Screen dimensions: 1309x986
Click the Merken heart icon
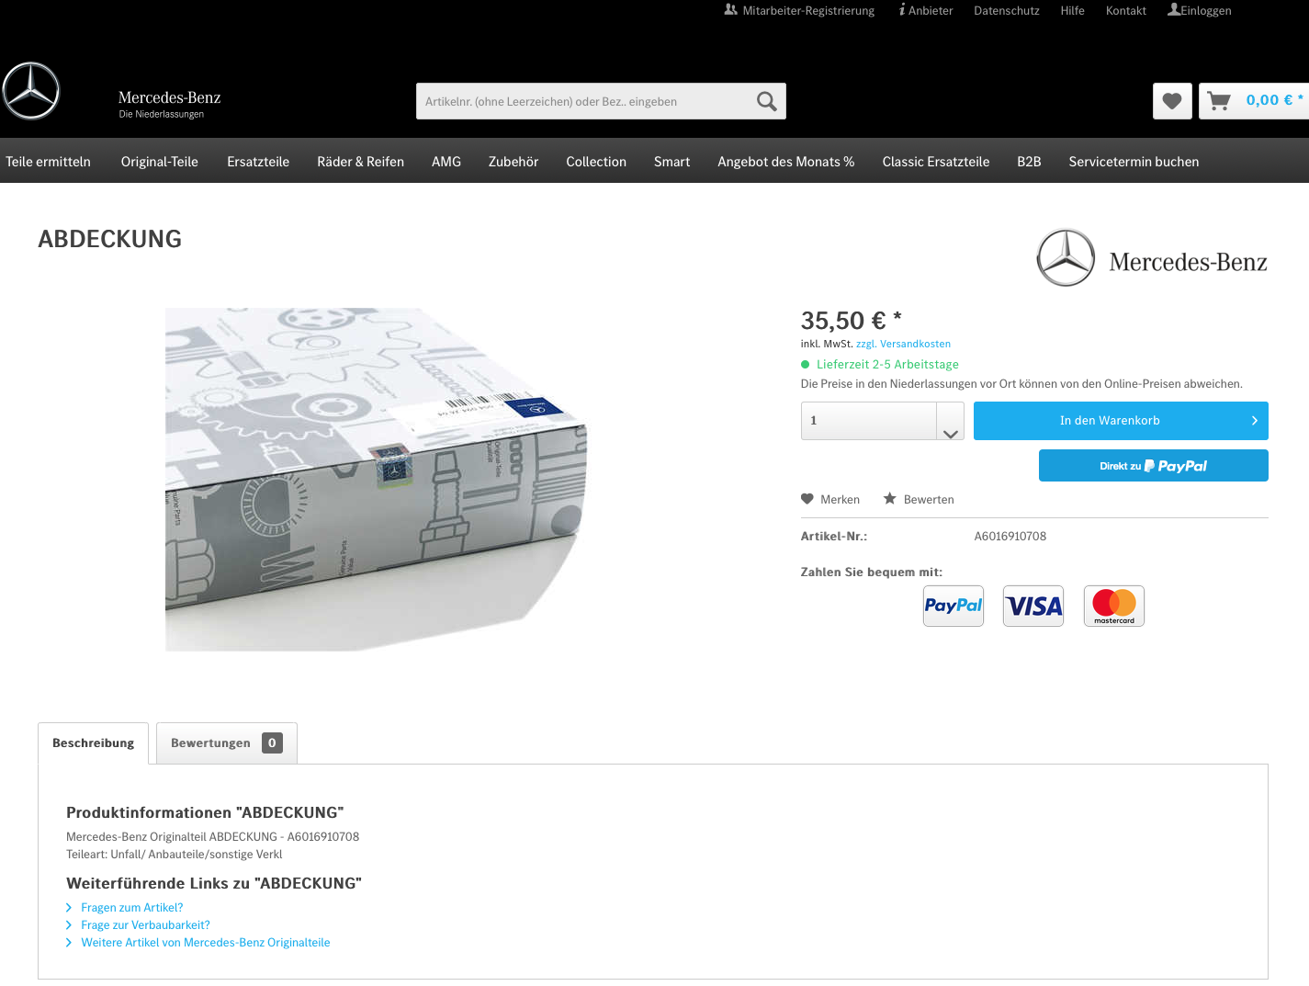807,499
